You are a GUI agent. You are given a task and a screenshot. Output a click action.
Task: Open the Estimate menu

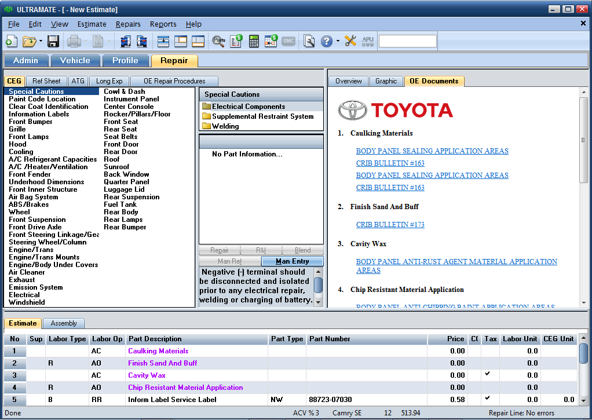[92, 24]
